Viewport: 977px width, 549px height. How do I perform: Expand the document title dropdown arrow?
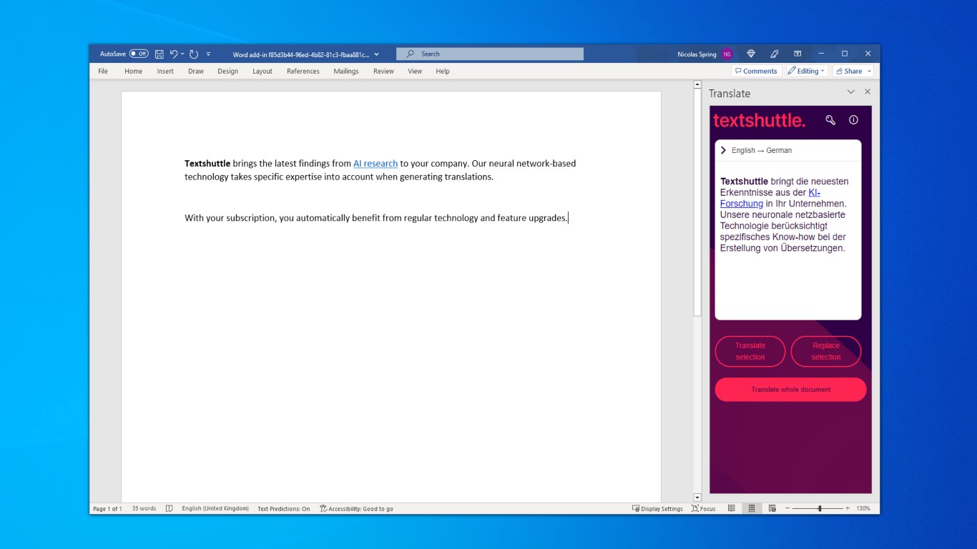pos(377,54)
